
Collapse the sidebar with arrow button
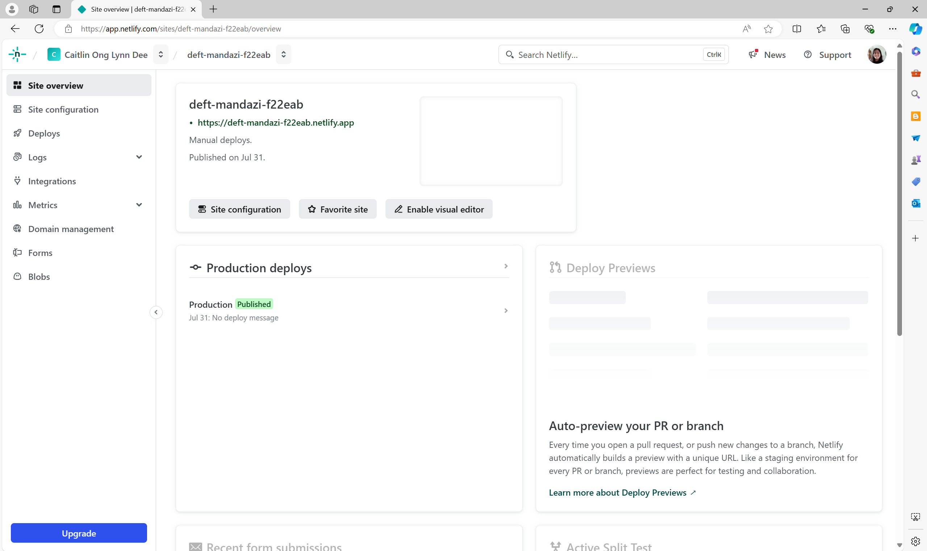tap(156, 312)
